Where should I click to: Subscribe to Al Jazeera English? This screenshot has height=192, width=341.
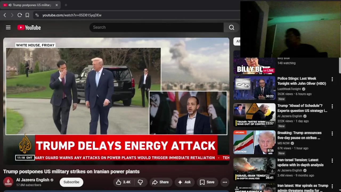(71, 182)
